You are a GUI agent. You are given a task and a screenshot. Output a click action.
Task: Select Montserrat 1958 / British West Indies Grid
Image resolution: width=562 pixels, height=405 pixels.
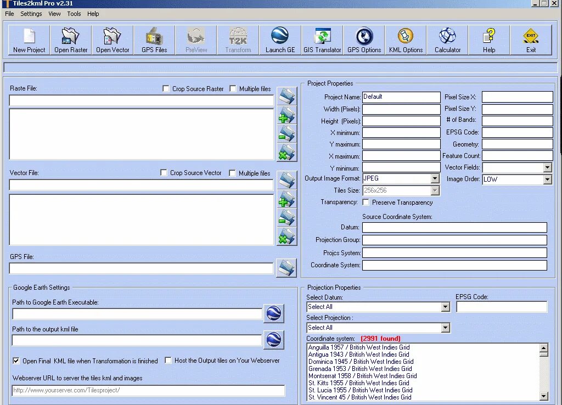(x=362, y=376)
